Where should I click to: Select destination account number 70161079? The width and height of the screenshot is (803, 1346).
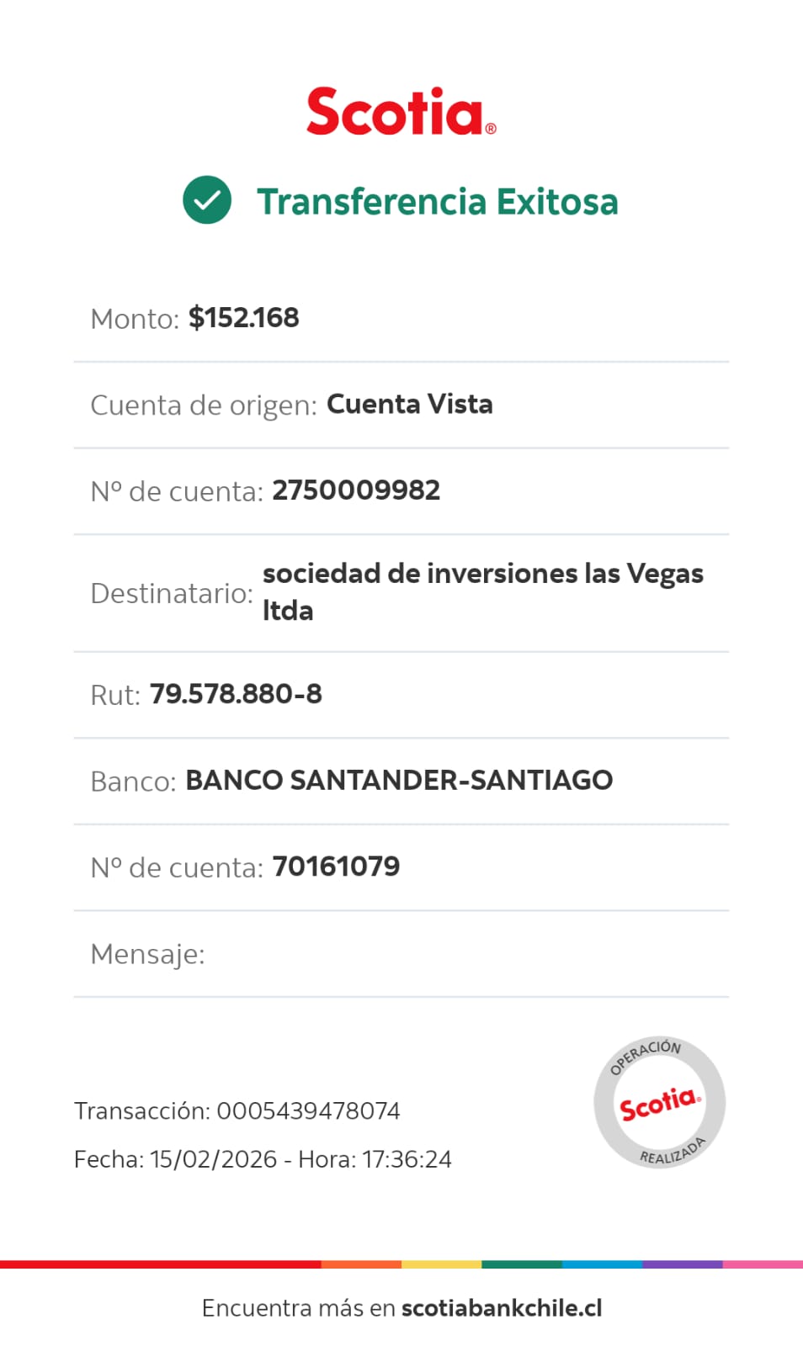tap(336, 866)
